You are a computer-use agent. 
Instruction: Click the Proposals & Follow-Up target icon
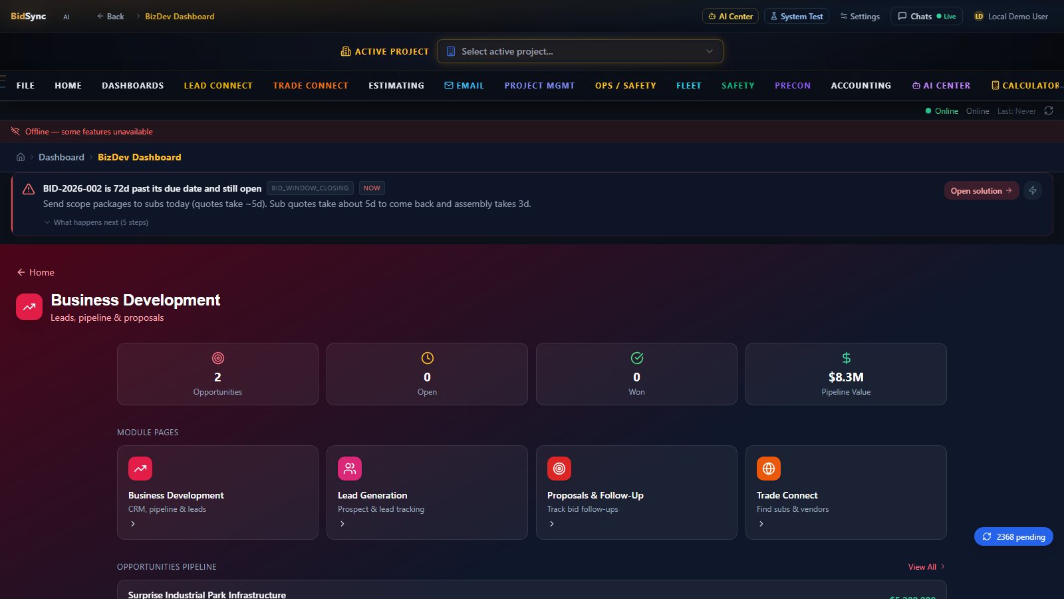point(559,469)
